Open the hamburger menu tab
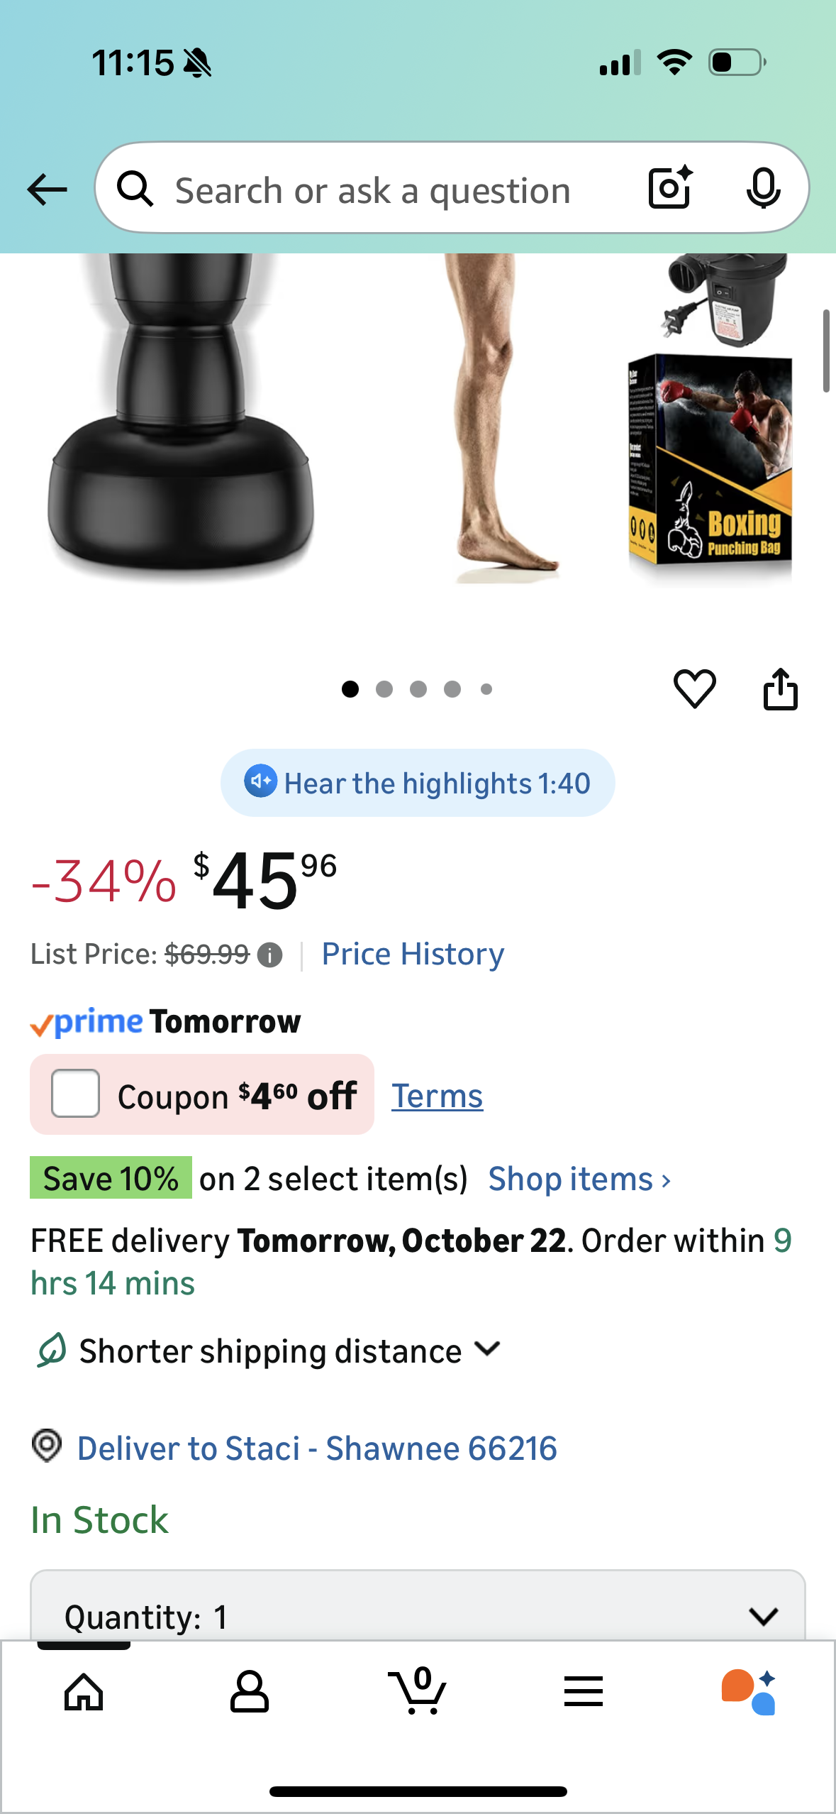 pyautogui.click(x=583, y=1692)
